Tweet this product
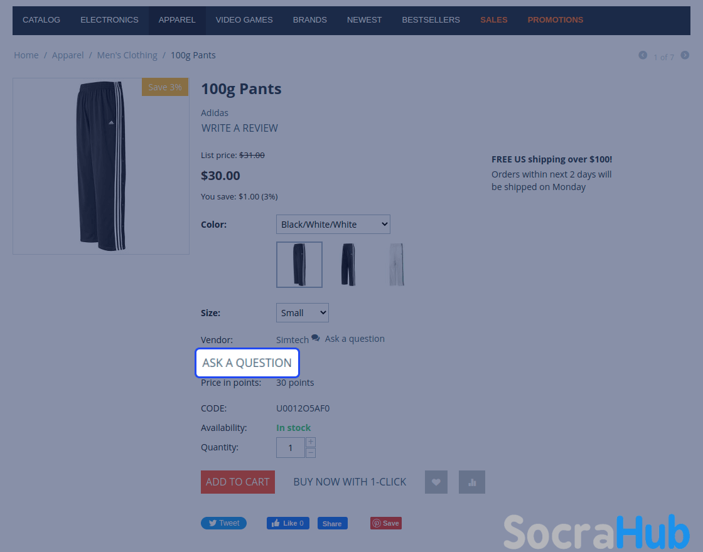The width and height of the screenshot is (703, 552). 223,523
